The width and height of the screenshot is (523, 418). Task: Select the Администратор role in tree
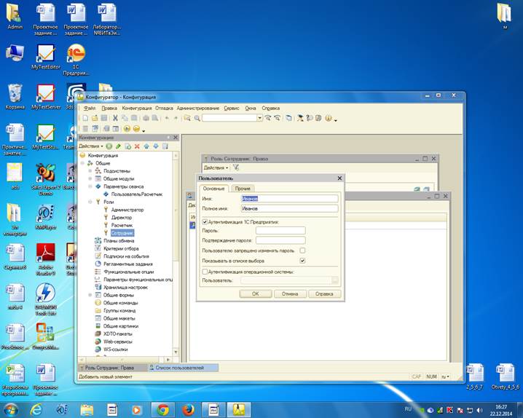[x=127, y=210]
